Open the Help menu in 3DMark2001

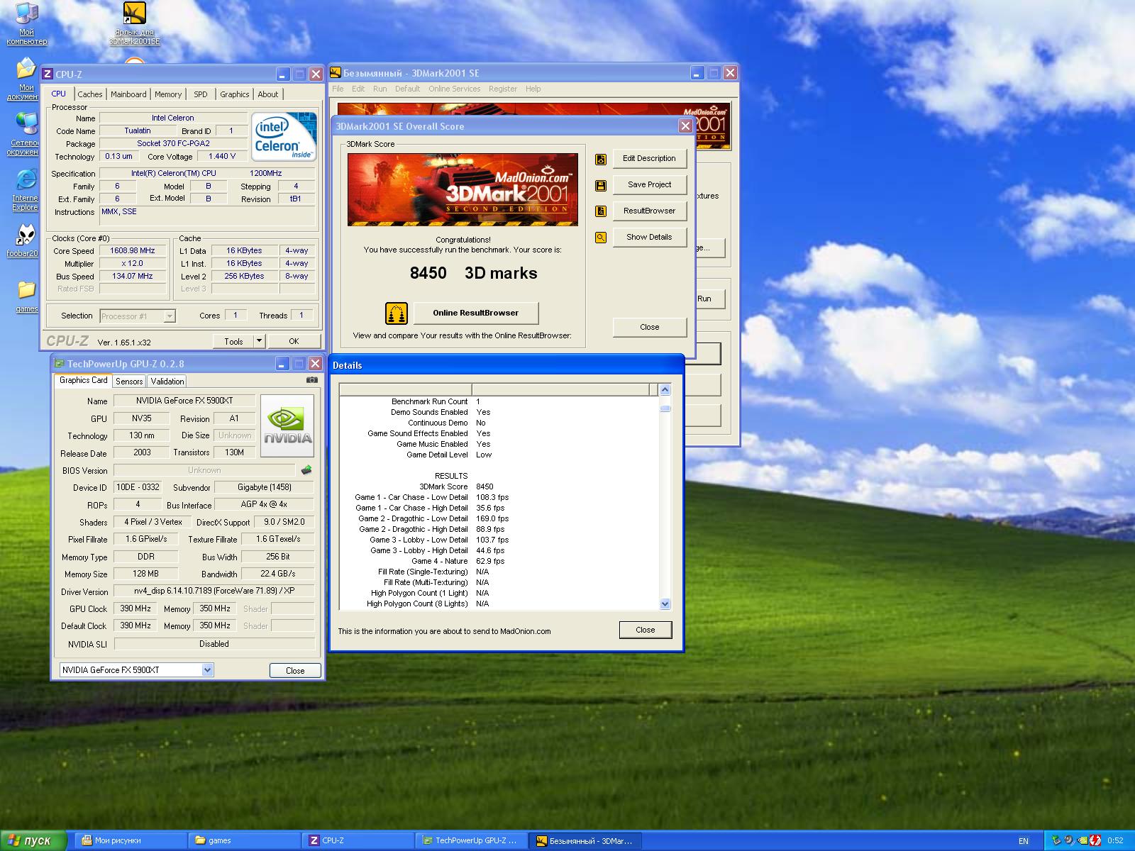[x=533, y=89]
